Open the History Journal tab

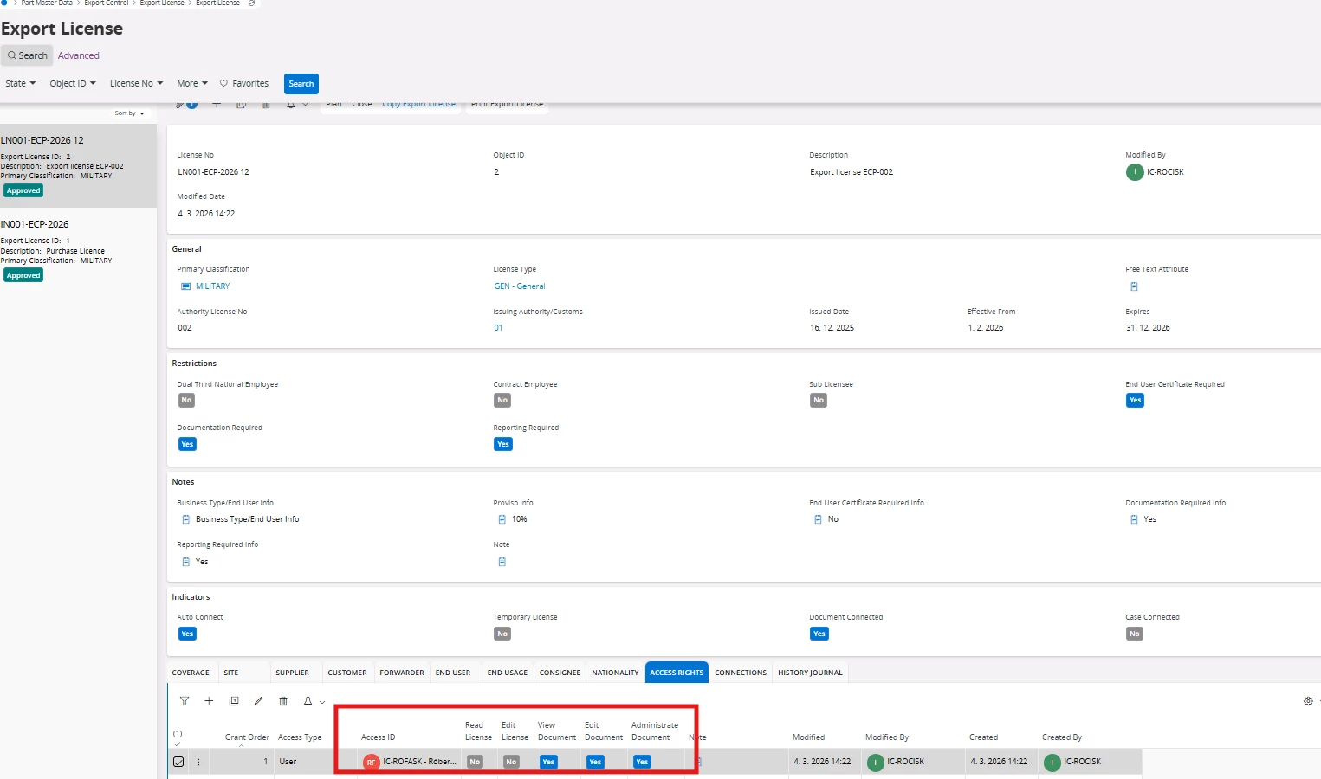pyautogui.click(x=810, y=673)
